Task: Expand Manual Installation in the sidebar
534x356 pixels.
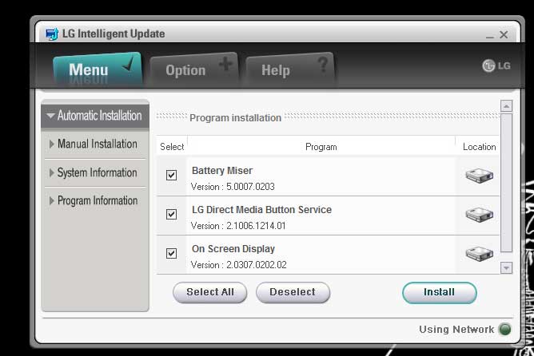Action: [x=95, y=144]
